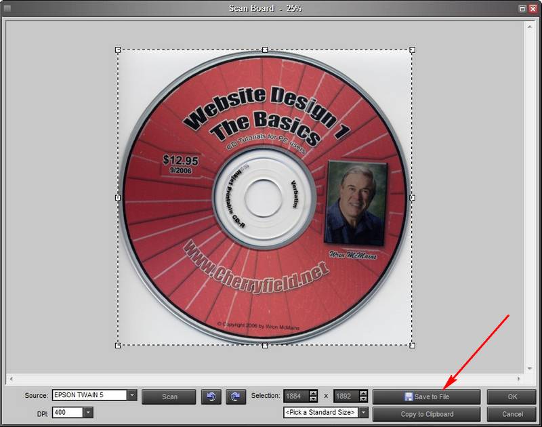Click the horizontal scrollbar right arrow
Image resolution: width=542 pixels, height=427 pixels.
pyautogui.click(x=518, y=379)
